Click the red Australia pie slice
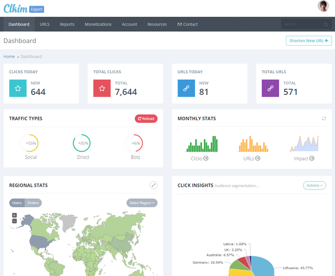Viewport: 335px width, 276px height. pos(244,261)
